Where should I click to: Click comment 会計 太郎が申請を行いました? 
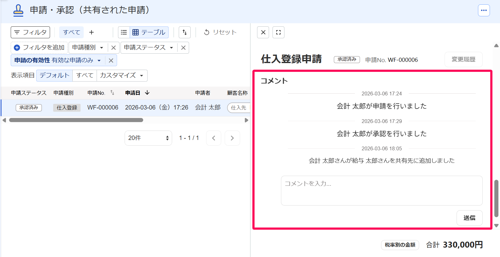382,106
